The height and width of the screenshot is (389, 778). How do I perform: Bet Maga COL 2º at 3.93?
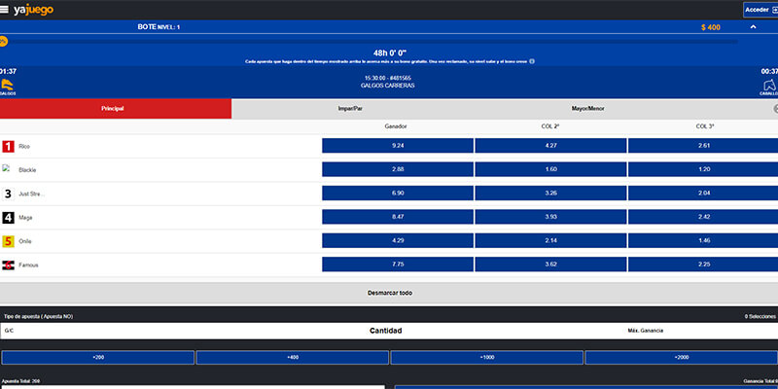tap(550, 217)
